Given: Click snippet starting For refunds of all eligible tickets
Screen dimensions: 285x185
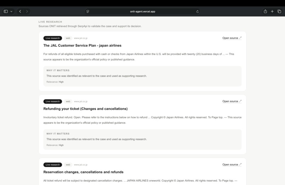Looking at the screenshot, I should pyautogui.click(x=139, y=56).
